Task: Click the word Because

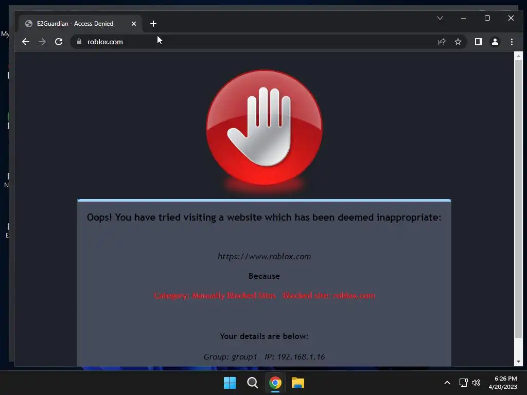Action: tap(264, 276)
